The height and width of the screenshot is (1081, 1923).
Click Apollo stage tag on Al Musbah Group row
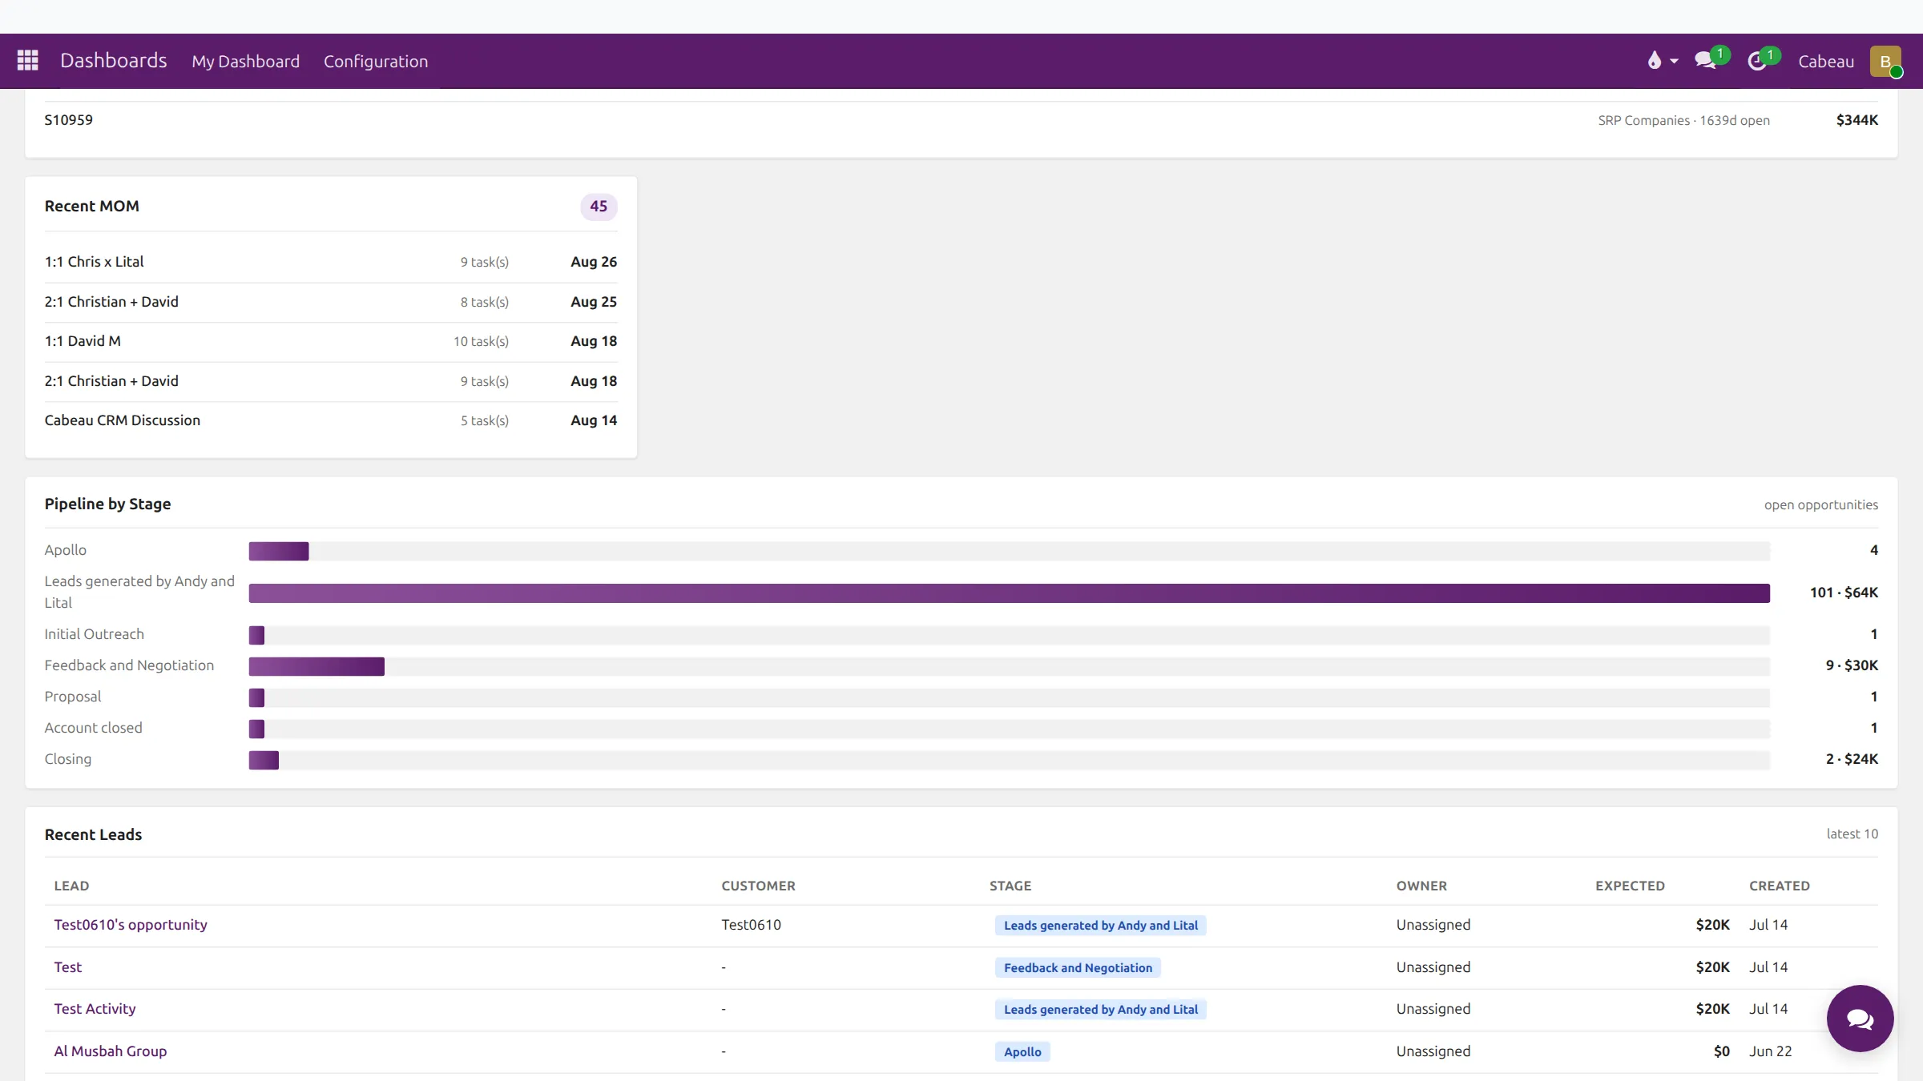click(1022, 1052)
